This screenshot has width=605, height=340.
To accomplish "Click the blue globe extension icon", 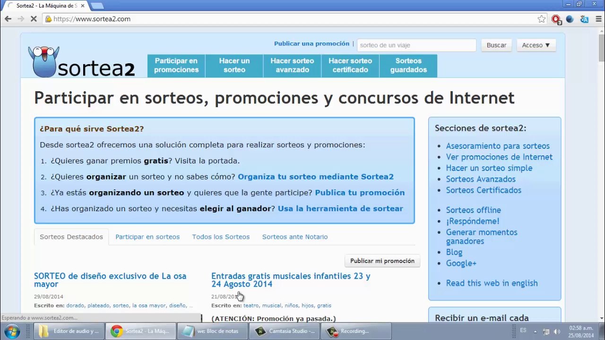I will click(570, 19).
